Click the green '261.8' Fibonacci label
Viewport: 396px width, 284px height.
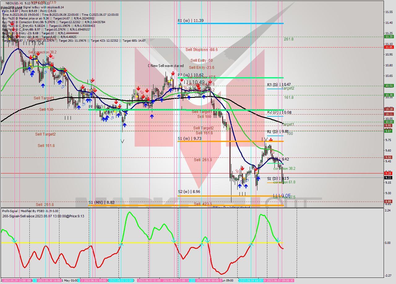coord(289,39)
